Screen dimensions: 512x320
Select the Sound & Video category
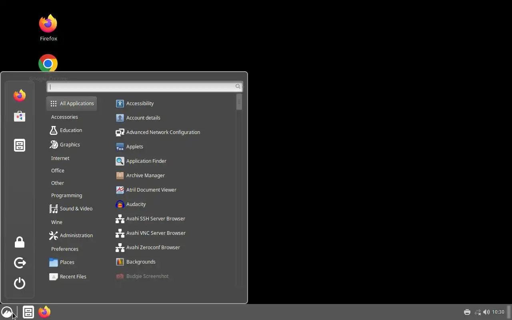pos(72,208)
